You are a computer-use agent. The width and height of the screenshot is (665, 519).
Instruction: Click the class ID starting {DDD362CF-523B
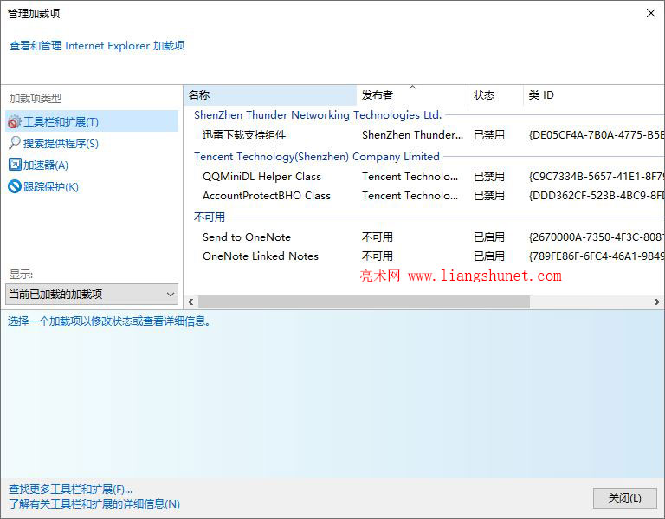(x=597, y=196)
